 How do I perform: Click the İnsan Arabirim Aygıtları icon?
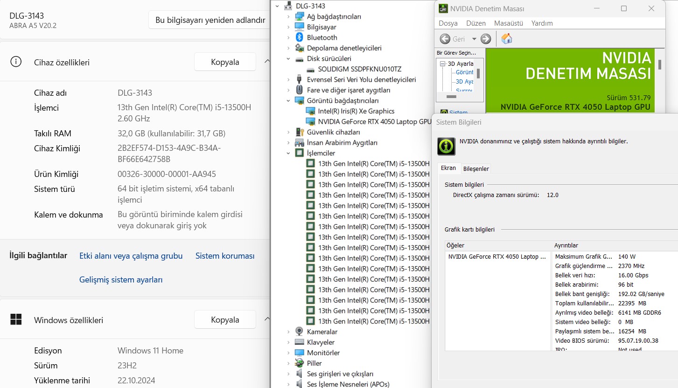coord(299,143)
